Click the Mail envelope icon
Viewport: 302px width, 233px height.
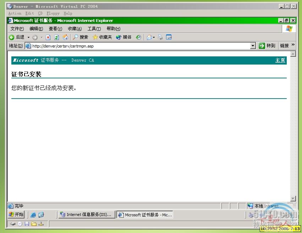click(x=149, y=37)
